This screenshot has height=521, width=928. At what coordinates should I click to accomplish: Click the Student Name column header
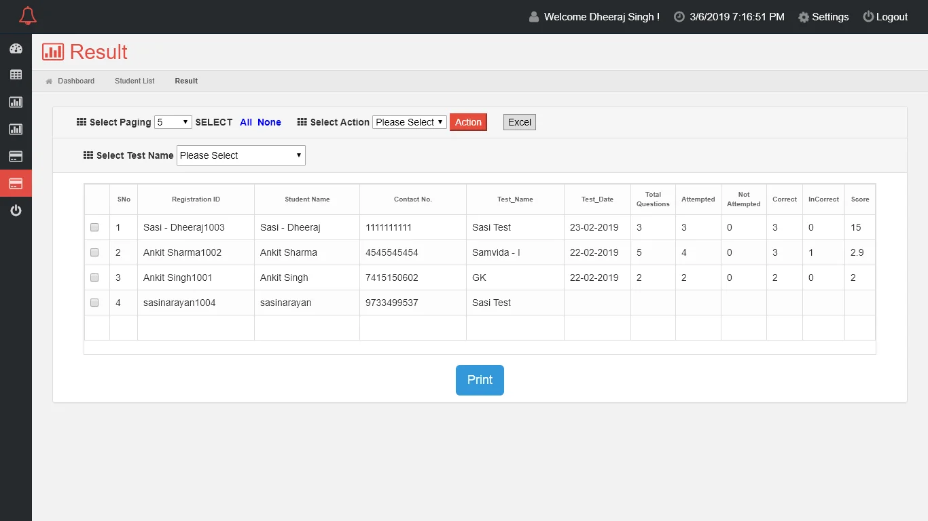click(307, 199)
